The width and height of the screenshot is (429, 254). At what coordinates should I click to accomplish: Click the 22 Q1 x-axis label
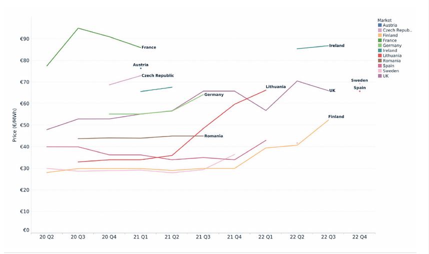coord(265,236)
